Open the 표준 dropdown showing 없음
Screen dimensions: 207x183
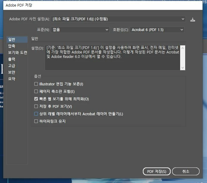point(80,30)
